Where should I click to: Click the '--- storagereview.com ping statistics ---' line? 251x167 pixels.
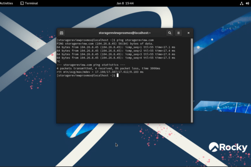click(x=91, y=65)
